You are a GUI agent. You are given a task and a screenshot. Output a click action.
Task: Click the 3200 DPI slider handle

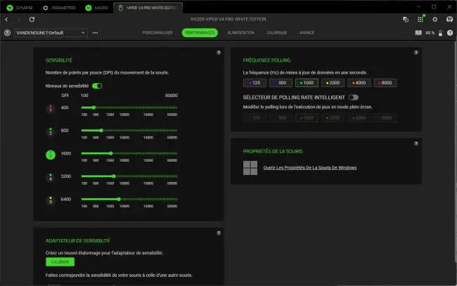click(114, 176)
